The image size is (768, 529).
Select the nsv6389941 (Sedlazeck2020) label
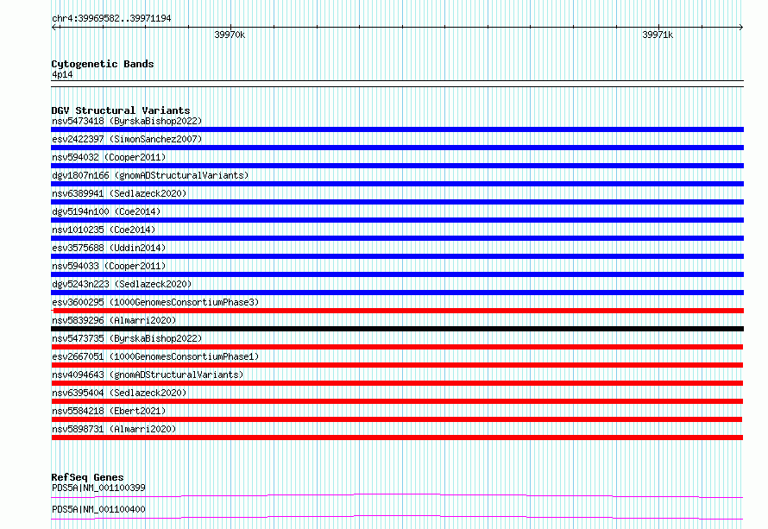tap(119, 193)
